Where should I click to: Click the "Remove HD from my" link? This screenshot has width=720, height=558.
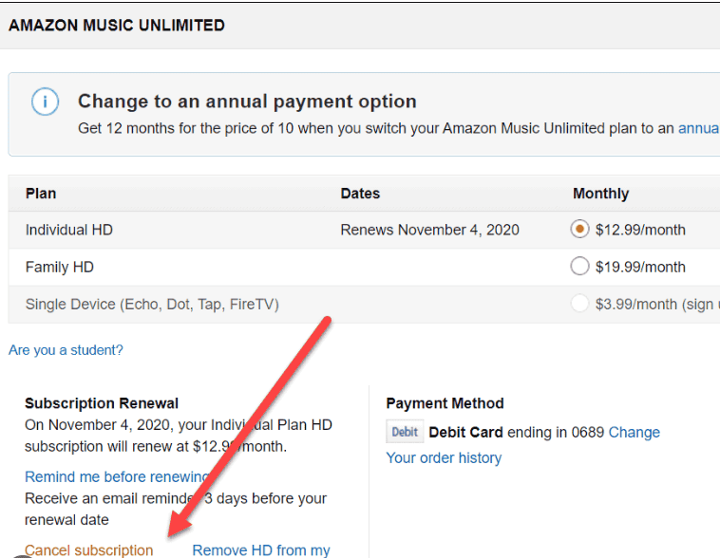pos(261,550)
